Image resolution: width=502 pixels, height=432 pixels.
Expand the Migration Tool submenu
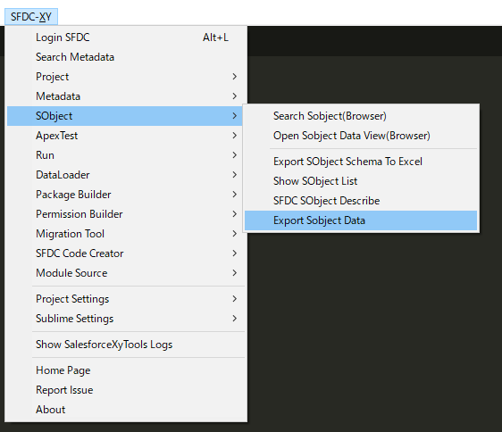tap(126, 234)
